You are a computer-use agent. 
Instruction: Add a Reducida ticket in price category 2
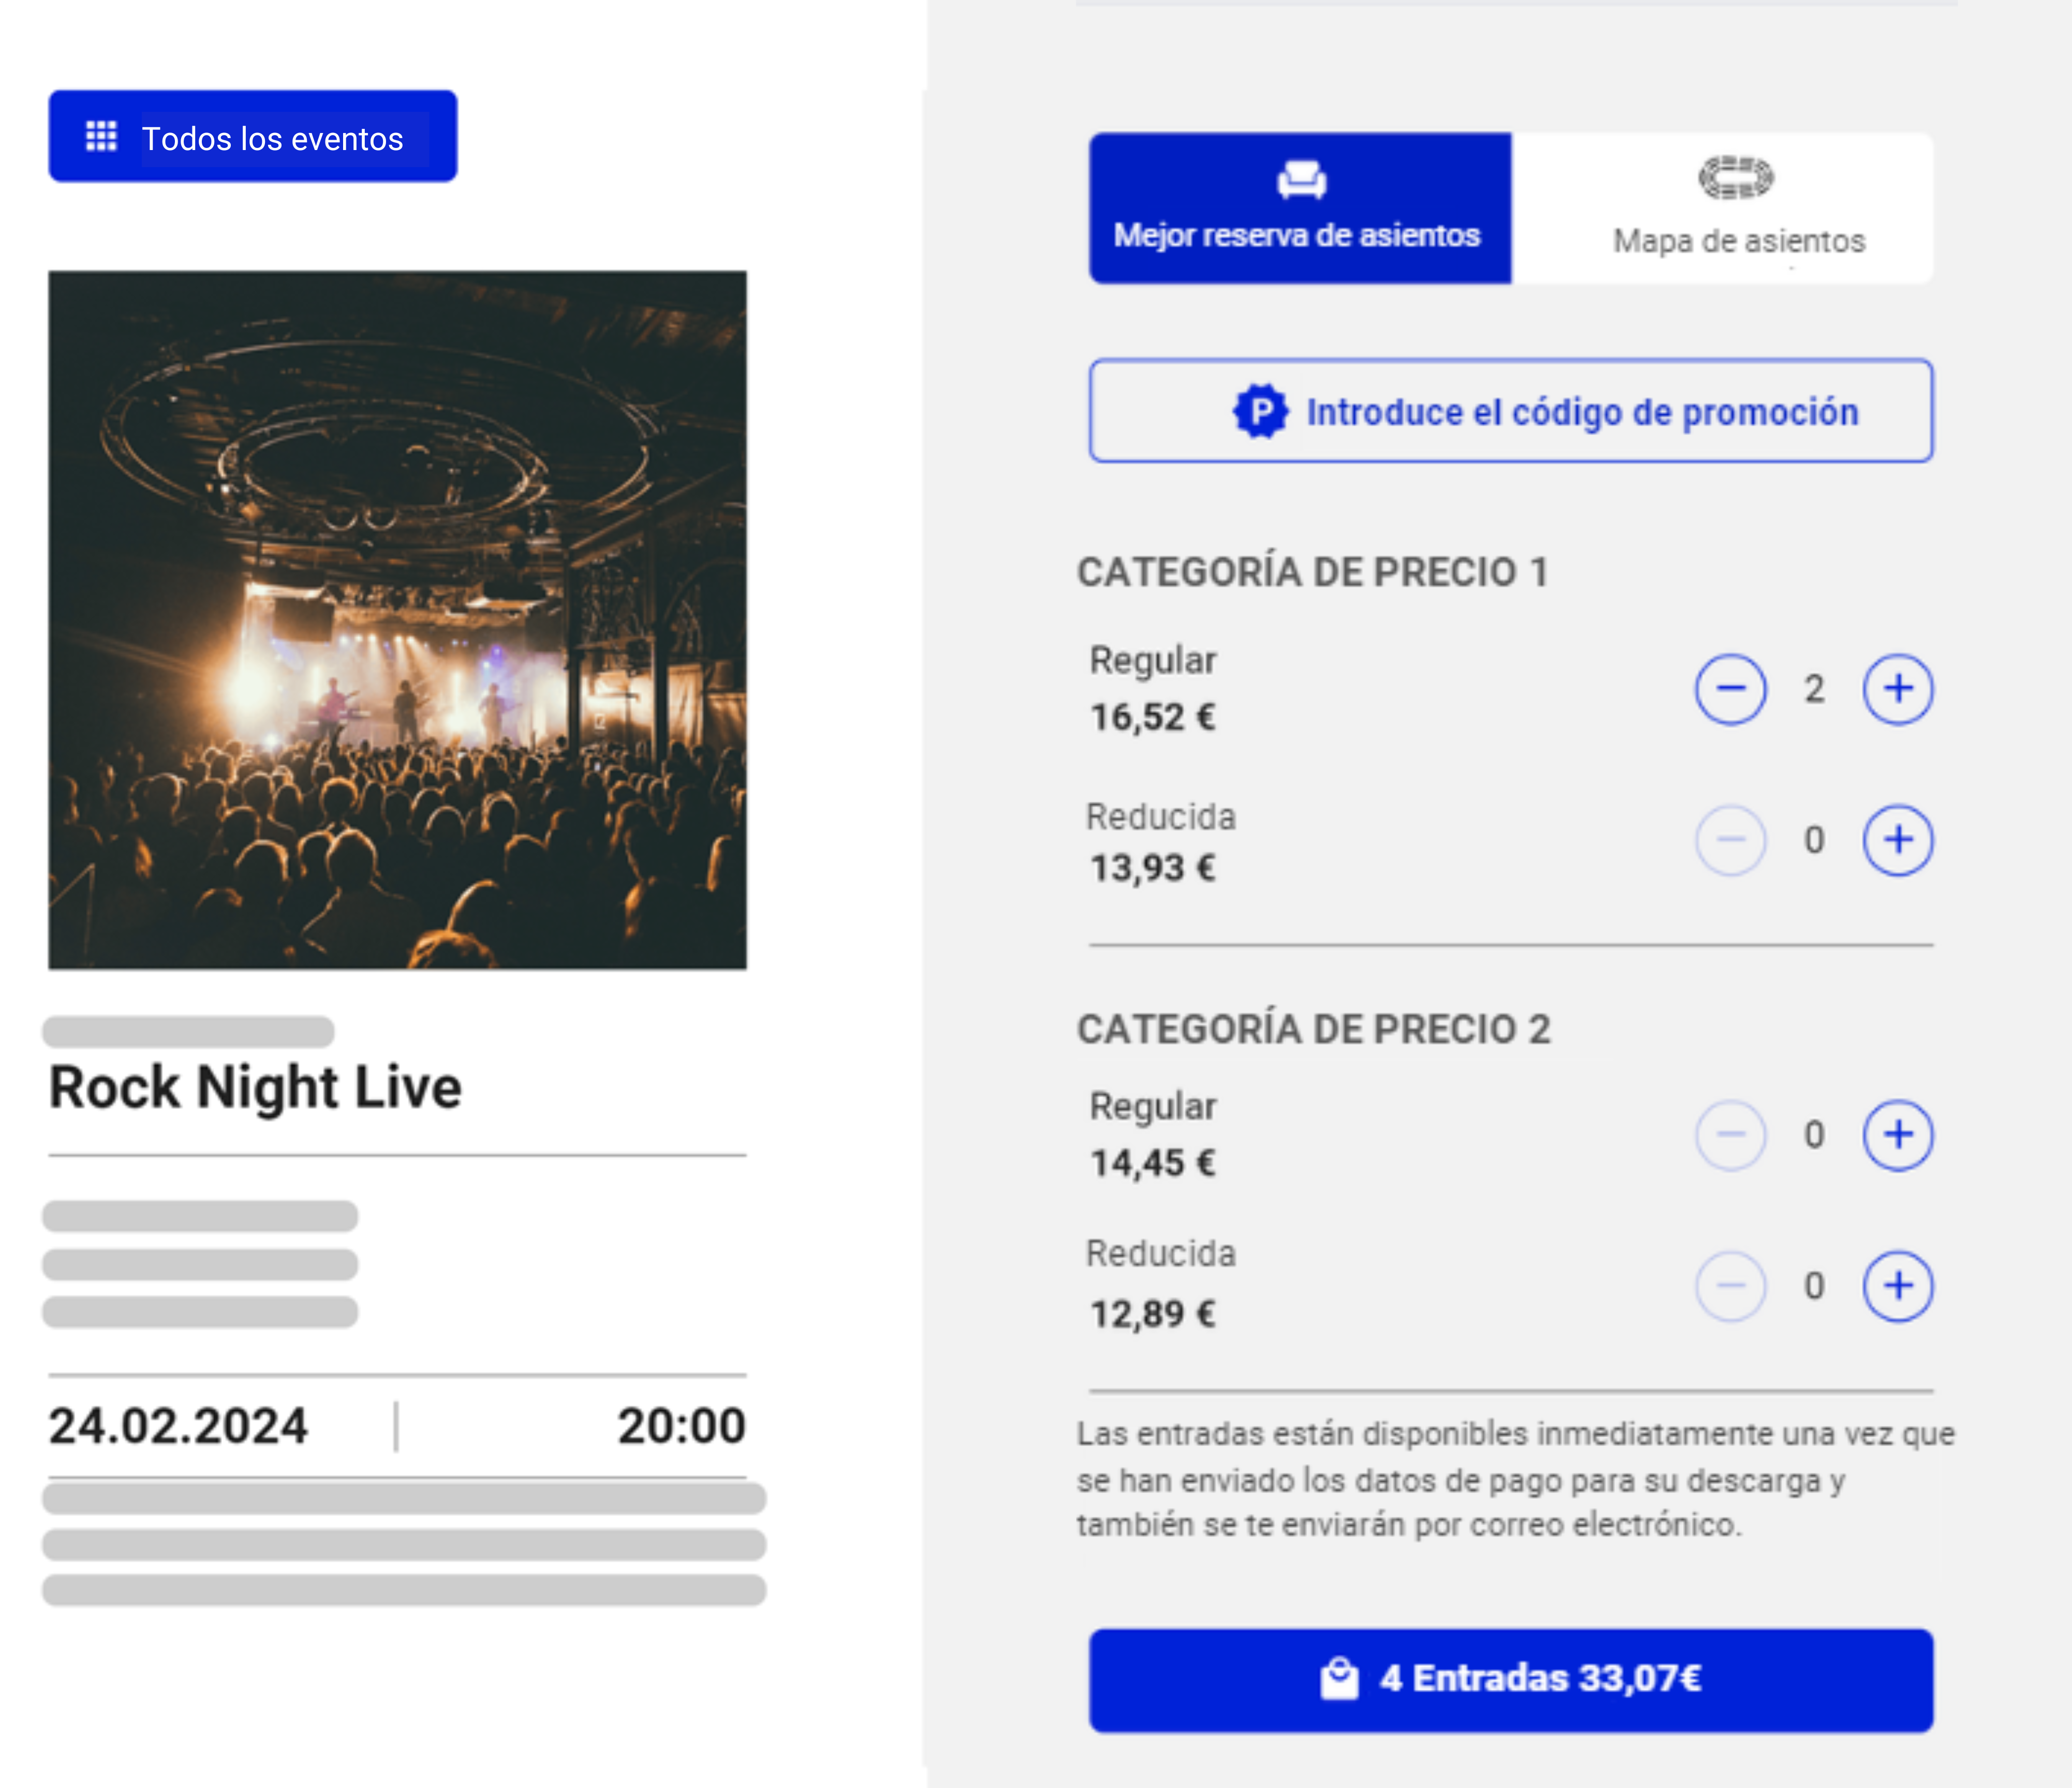[1897, 1286]
